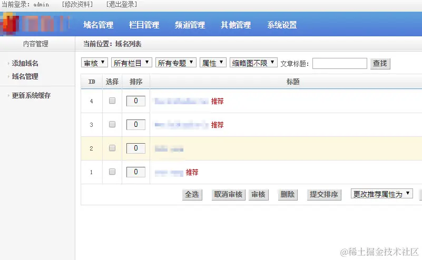Click the 推荐 tag in row 3
Screen dimensions: 422x260
click(217, 125)
